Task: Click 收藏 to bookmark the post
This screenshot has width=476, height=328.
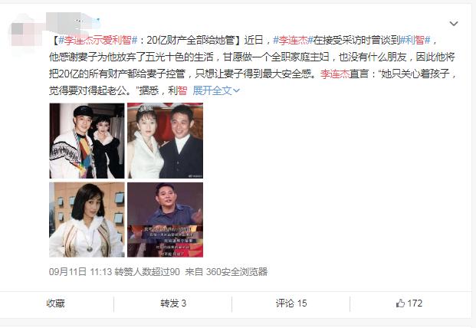Action: tap(55, 303)
